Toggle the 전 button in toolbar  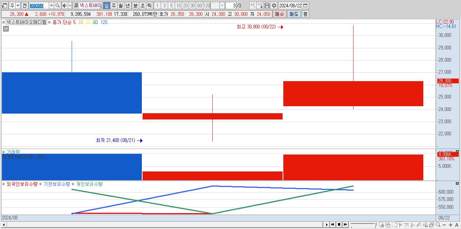click(24, 6)
